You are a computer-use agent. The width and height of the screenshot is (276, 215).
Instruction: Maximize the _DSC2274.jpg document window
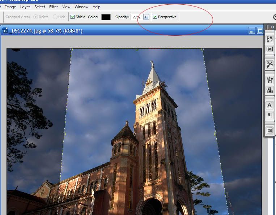click(260, 31)
